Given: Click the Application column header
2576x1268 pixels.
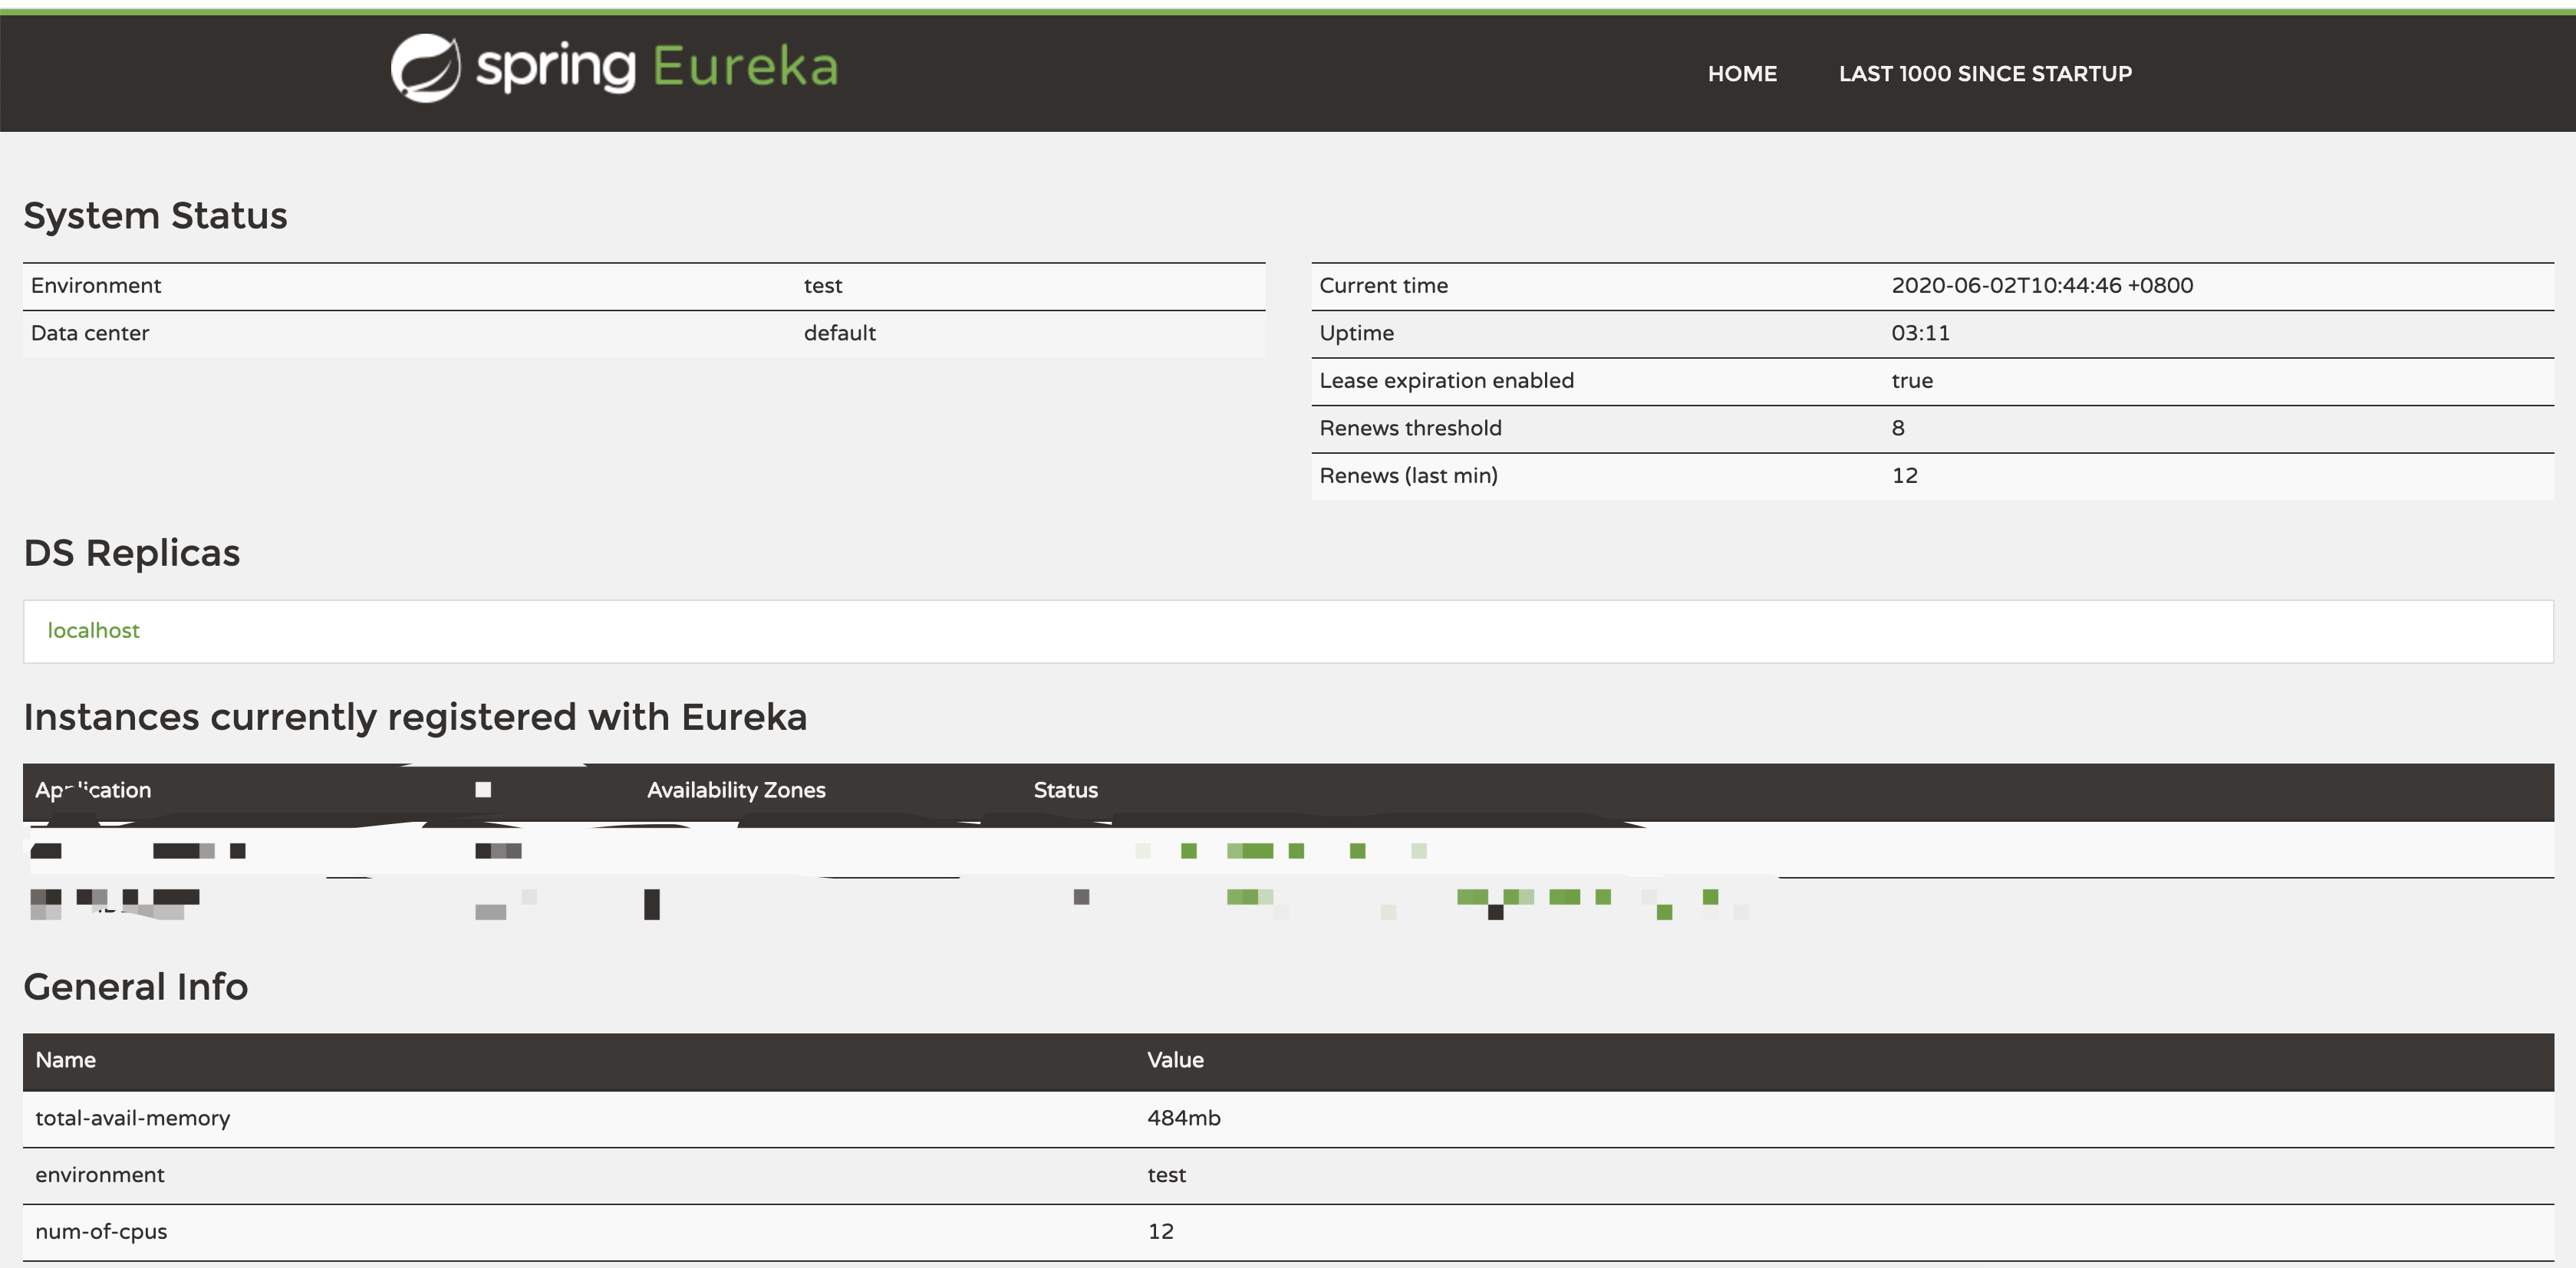Looking at the screenshot, I should click(x=93, y=790).
